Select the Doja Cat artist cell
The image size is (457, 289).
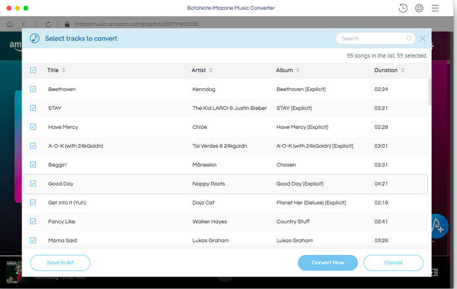(203, 202)
